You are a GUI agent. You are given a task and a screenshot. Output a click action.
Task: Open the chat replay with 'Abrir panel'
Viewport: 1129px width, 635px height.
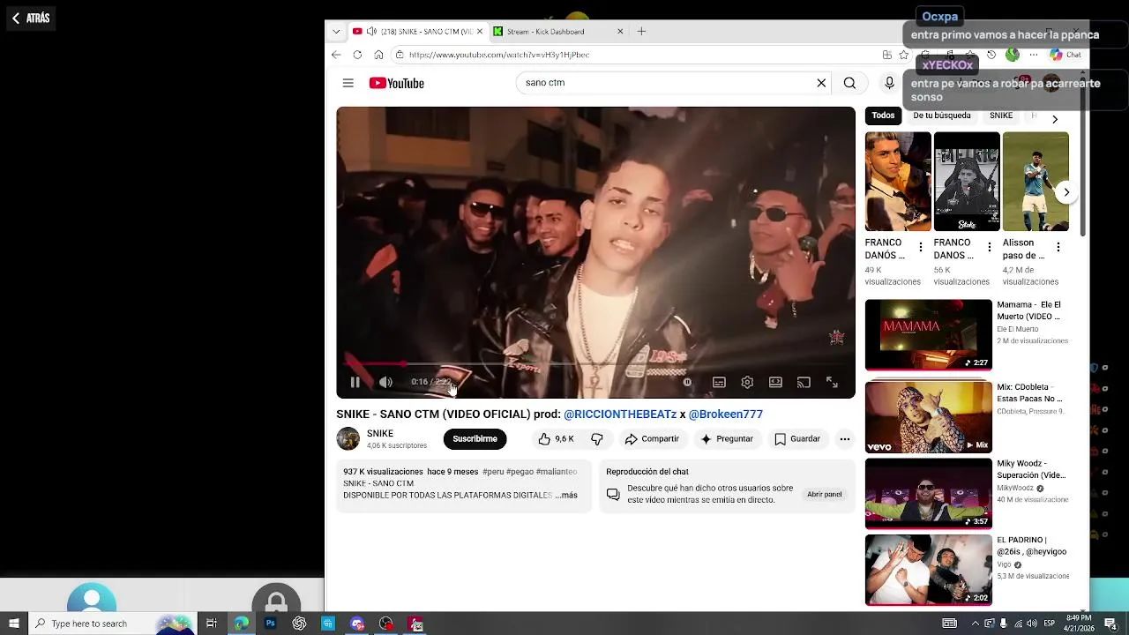824,494
